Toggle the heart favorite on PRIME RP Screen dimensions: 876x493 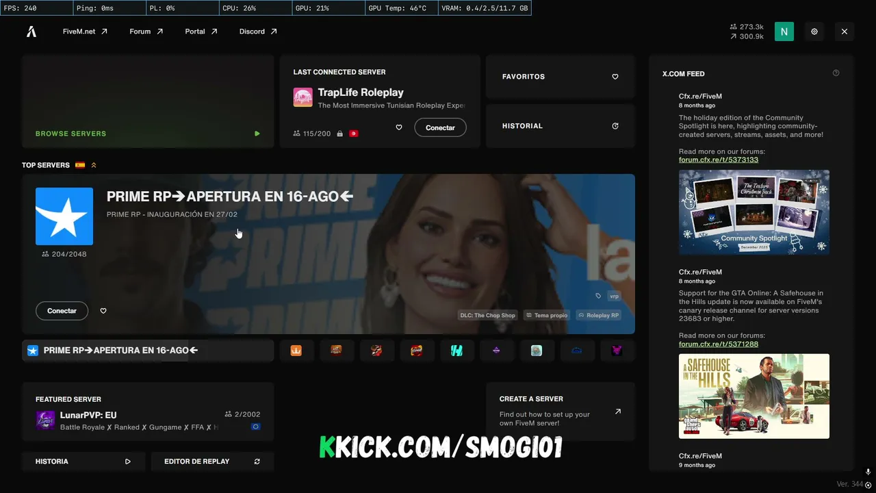click(x=103, y=311)
